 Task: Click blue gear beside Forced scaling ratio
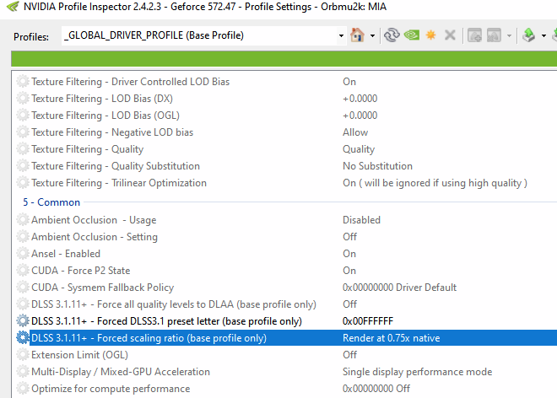[x=23, y=338]
